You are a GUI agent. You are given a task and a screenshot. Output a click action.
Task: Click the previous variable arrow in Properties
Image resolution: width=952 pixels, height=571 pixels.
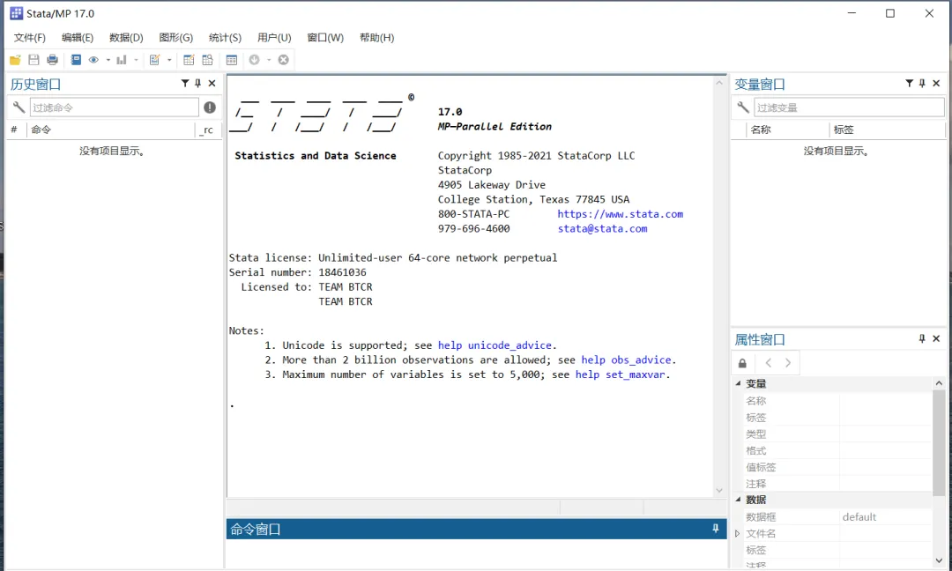click(x=769, y=363)
